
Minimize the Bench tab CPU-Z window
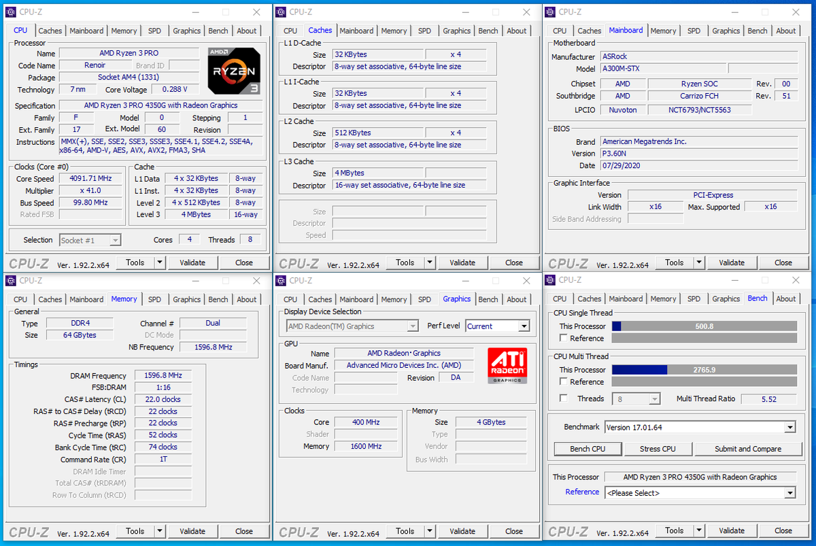coord(734,280)
